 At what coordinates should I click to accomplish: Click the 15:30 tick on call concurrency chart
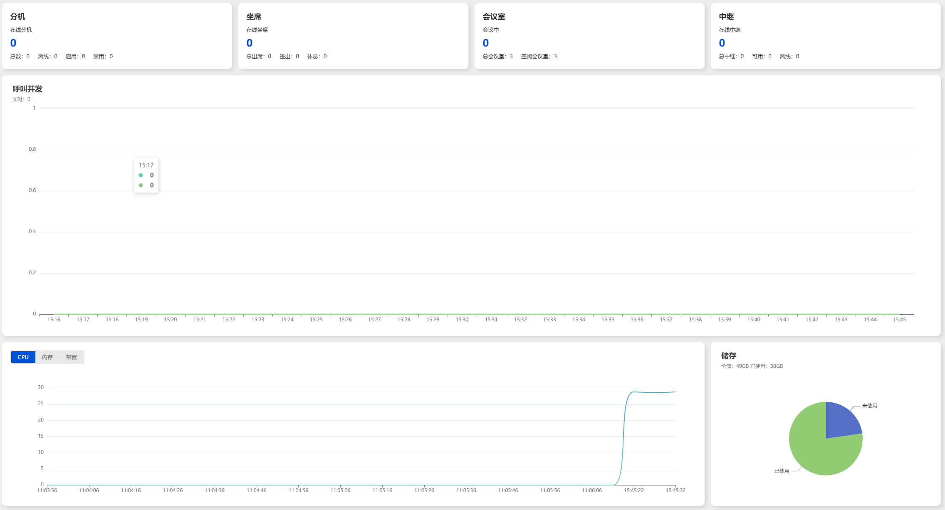pos(462,320)
